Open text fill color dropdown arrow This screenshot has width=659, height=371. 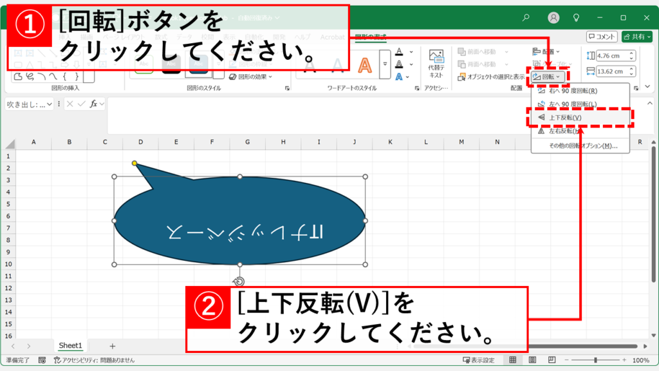411,52
